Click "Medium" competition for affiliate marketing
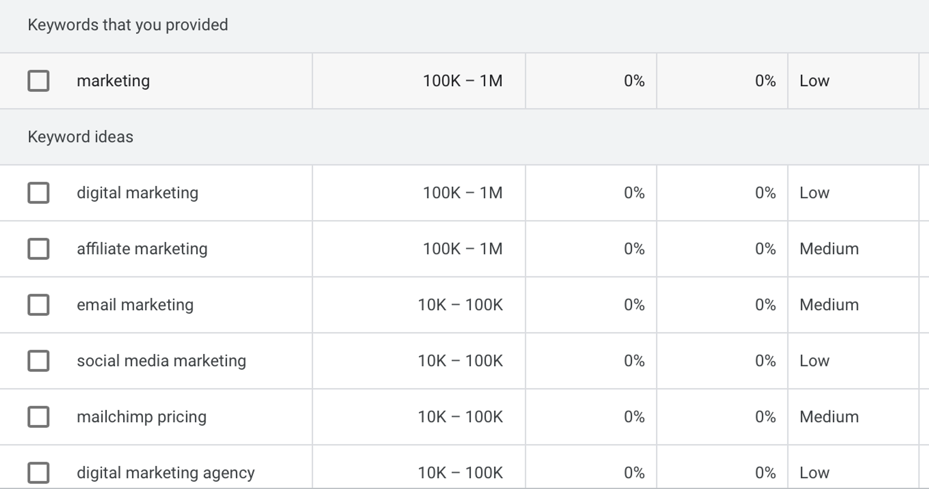929x489 pixels. (829, 249)
